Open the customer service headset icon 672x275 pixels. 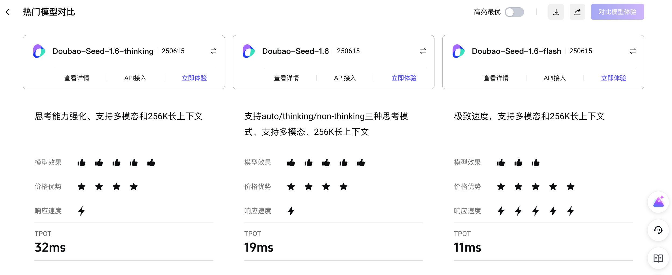point(658,230)
